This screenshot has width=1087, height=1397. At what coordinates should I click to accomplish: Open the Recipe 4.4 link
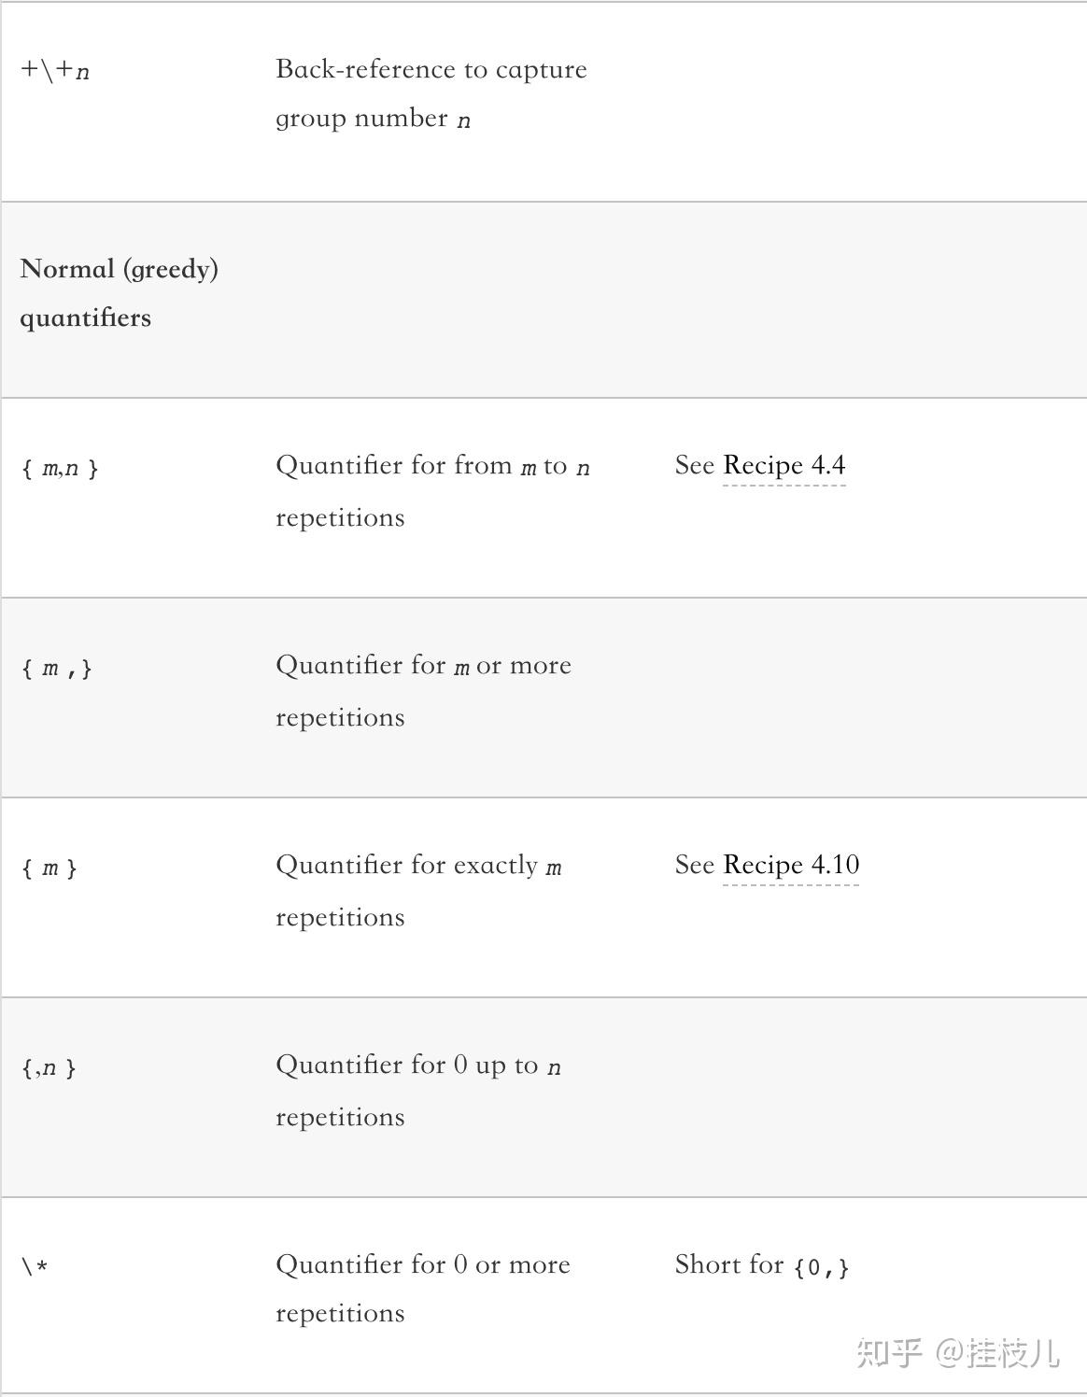pos(783,465)
